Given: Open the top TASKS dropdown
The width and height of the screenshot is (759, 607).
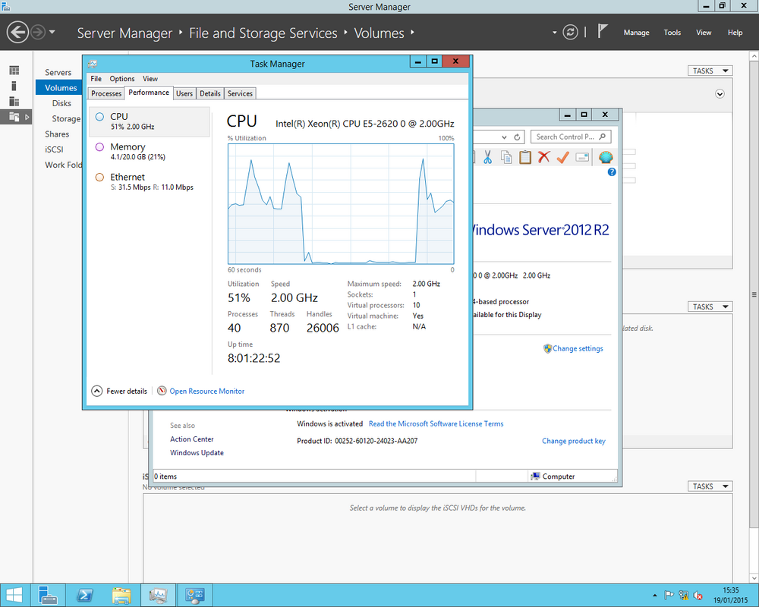Looking at the screenshot, I should pos(710,71).
